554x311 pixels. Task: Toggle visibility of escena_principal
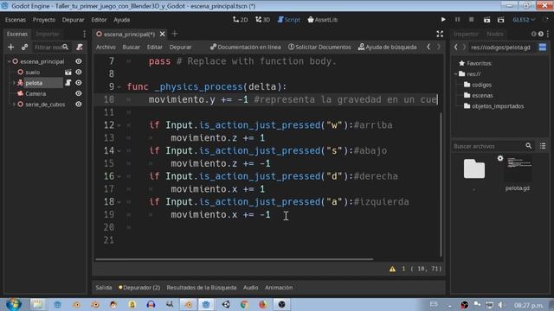79,61
